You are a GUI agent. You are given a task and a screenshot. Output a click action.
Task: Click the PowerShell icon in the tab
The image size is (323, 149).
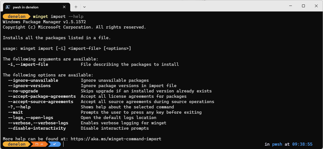(8, 7)
